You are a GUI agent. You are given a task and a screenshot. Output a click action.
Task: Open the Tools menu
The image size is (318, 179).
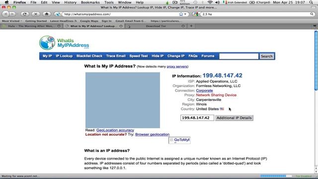pos(109,2)
